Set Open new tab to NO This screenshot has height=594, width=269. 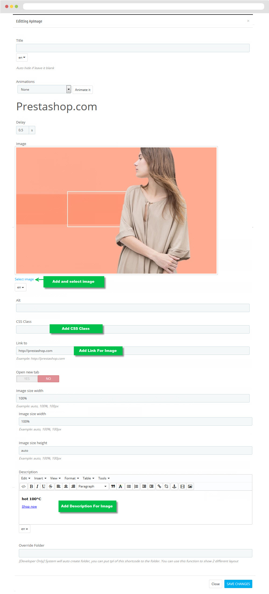(x=48, y=379)
